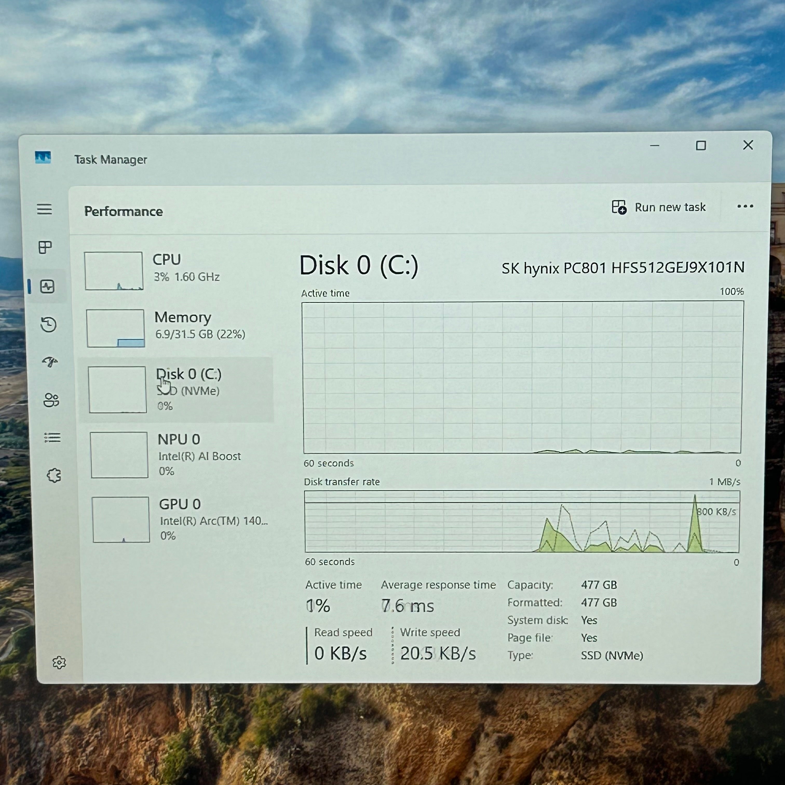The width and height of the screenshot is (785, 785).
Task: Click the CPU mini graph thumbnail
Action: point(114,270)
